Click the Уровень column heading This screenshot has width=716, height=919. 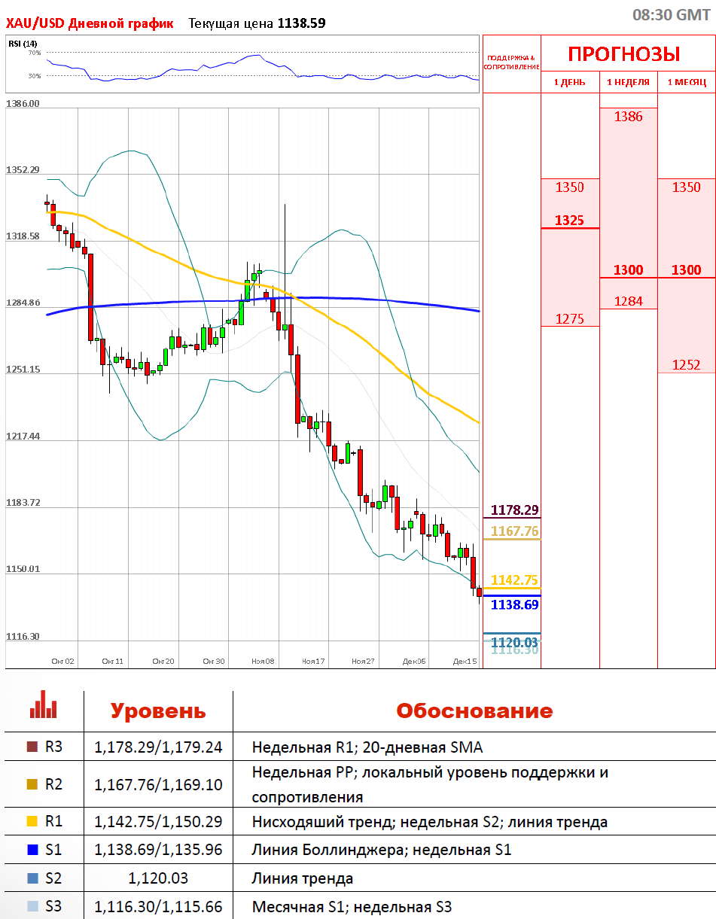pos(158,711)
